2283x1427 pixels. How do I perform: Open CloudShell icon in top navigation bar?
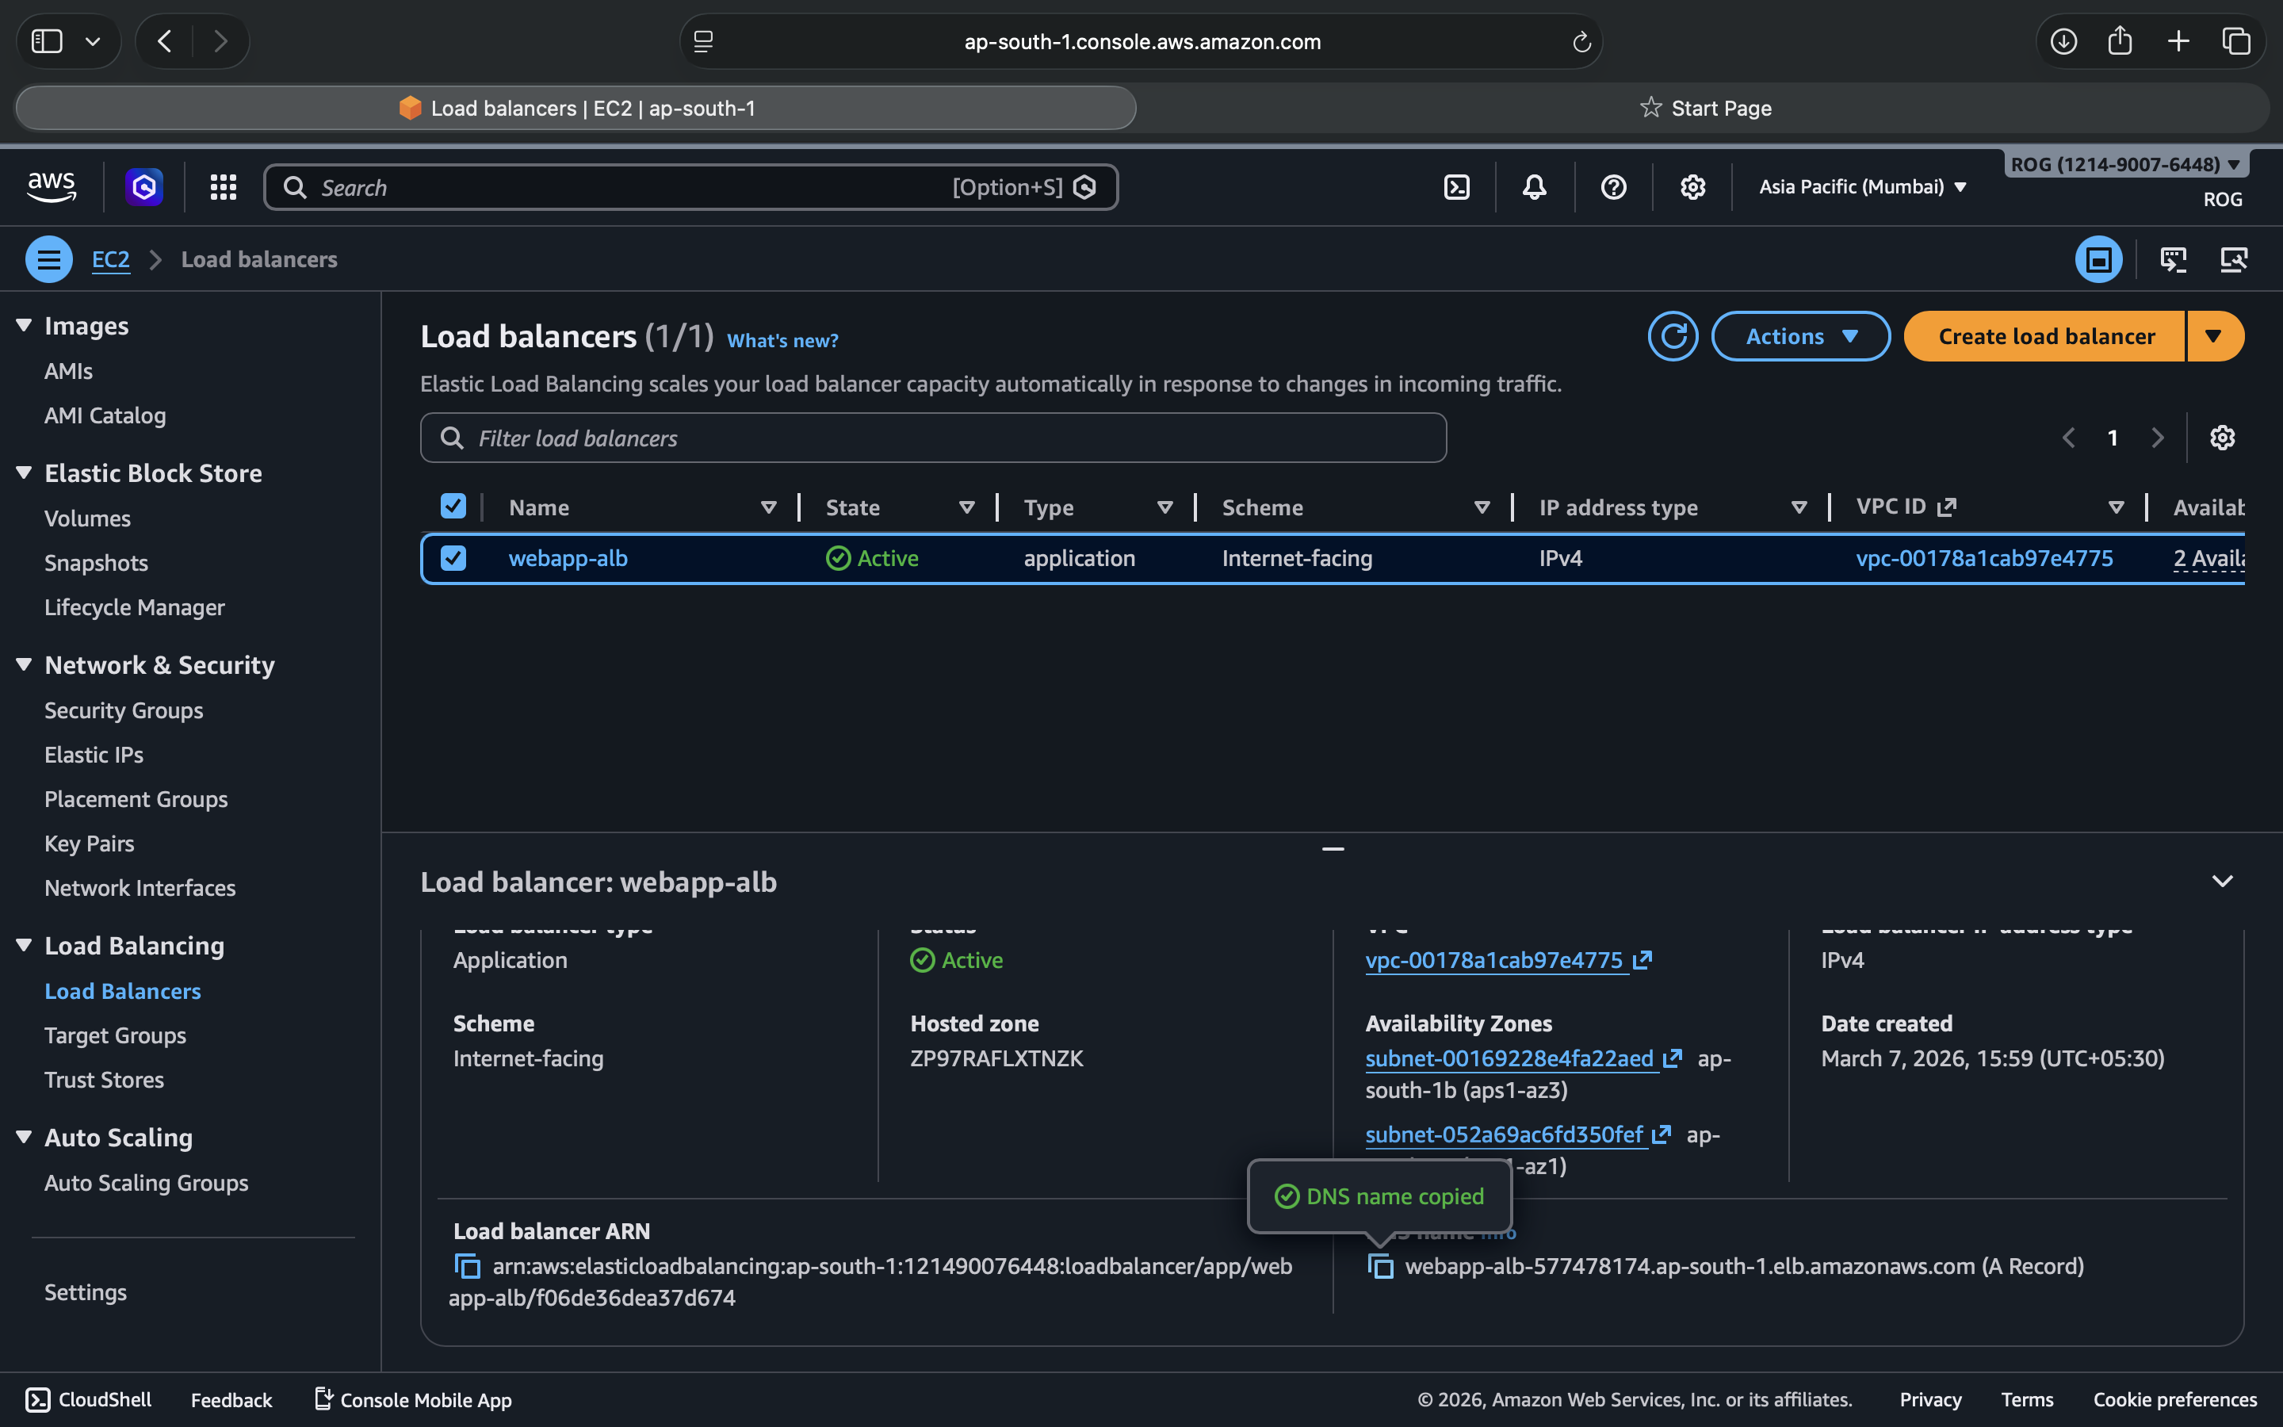[1456, 187]
